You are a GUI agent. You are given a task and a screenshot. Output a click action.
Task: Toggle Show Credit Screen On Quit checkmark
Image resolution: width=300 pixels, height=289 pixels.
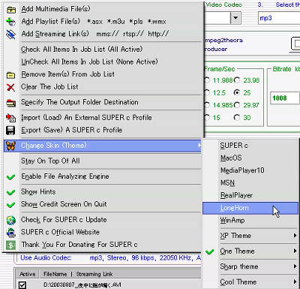coord(10,205)
